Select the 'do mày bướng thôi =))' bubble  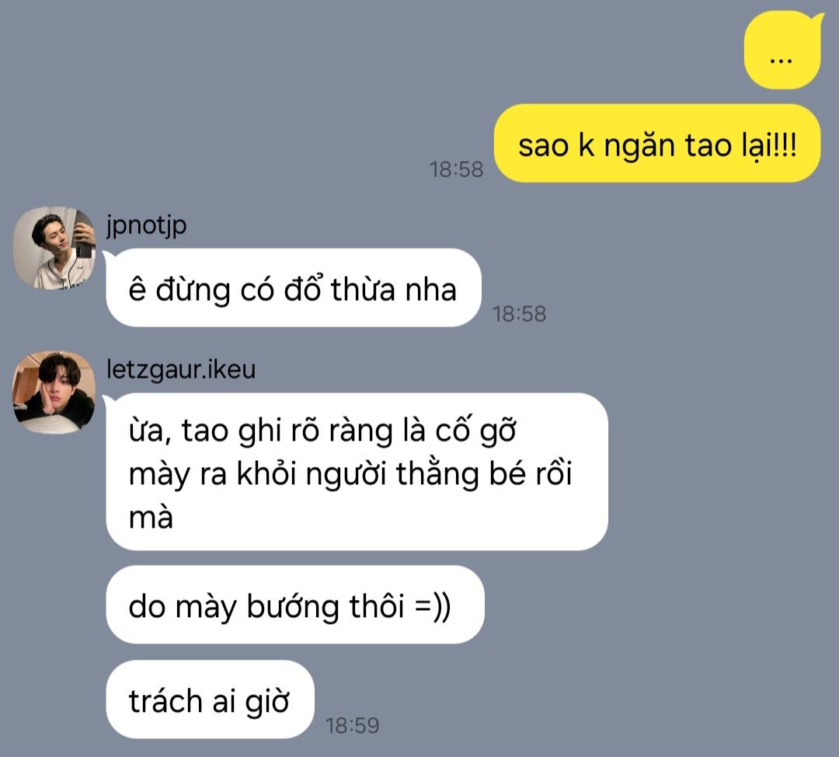click(295, 605)
